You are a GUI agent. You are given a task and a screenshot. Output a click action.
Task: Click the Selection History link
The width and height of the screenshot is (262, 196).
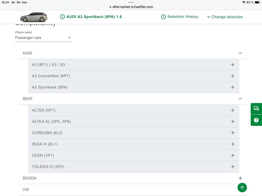click(183, 17)
